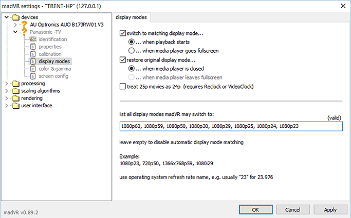Click leave empty to disable matching text

[181, 142]
